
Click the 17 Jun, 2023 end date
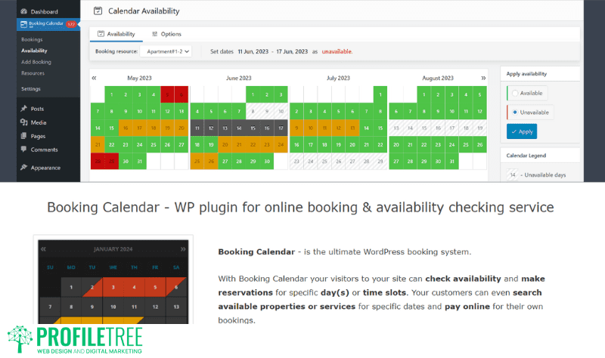coord(292,51)
